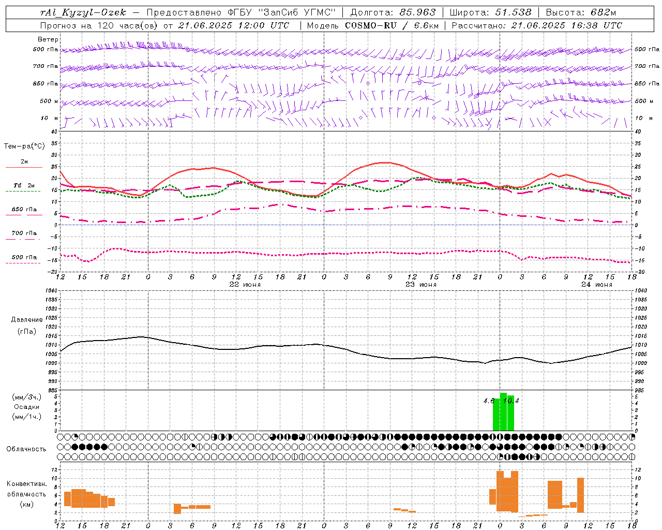Click the Давление pressure panel label
The height and width of the screenshot is (530, 662).
click(x=27, y=320)
